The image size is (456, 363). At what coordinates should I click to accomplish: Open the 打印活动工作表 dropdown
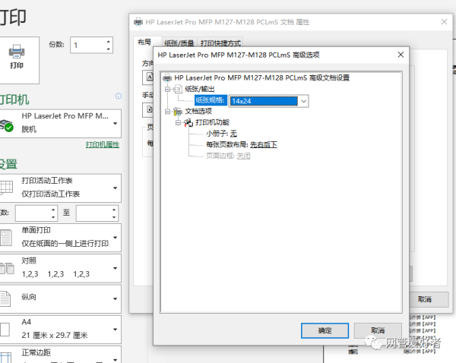click(x=59, y=188)
